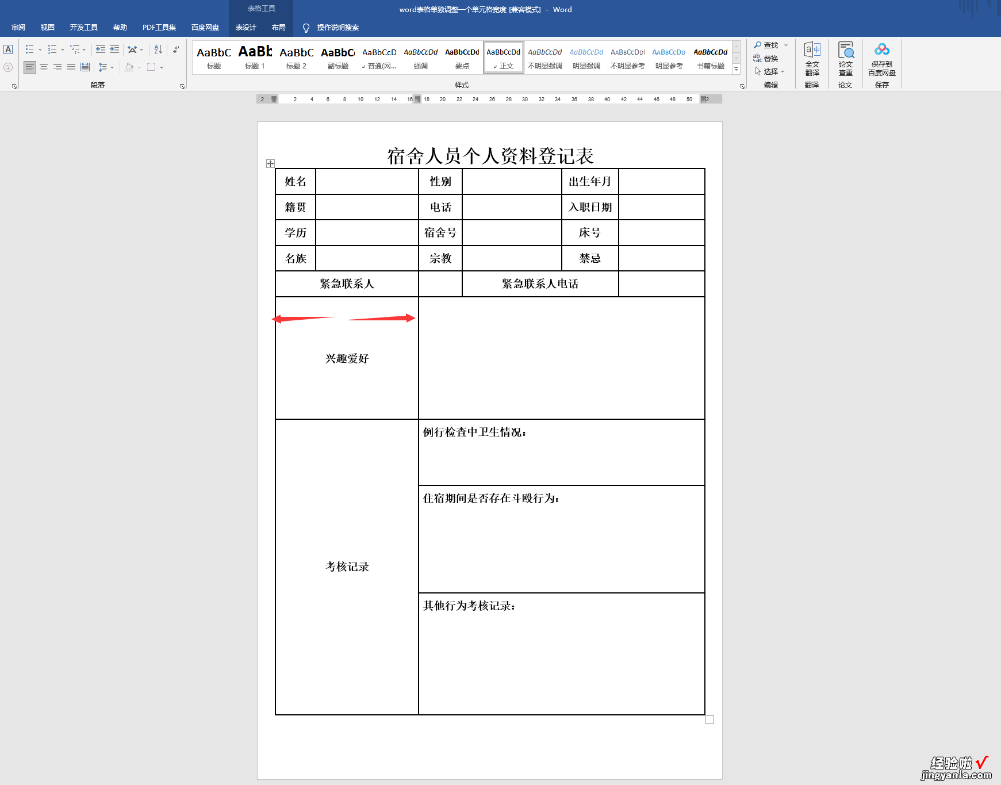Justify the paragraph text
1001x785 pixels.
point(71,67)
